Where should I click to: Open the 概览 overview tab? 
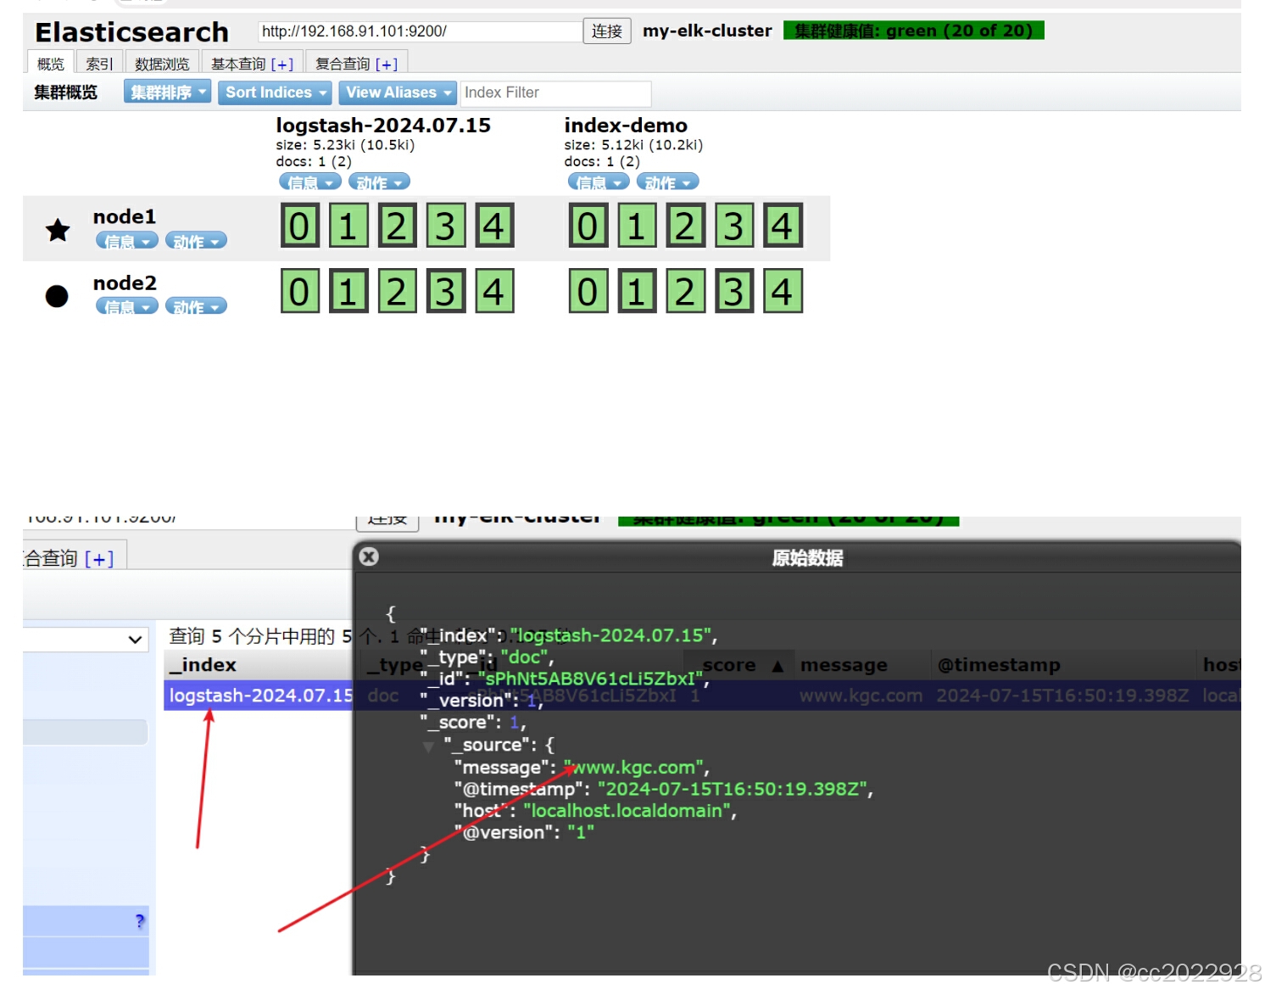pos(51,64)
